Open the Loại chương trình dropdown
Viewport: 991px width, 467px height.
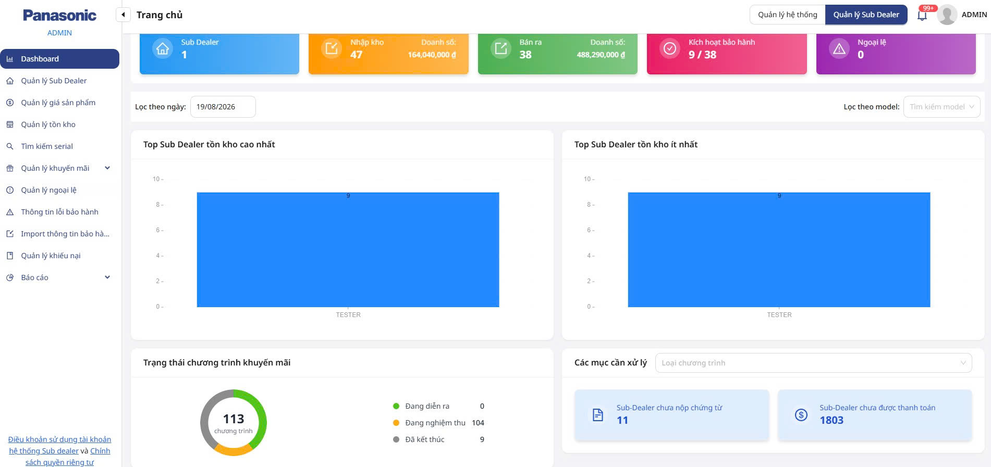point(813,363)
